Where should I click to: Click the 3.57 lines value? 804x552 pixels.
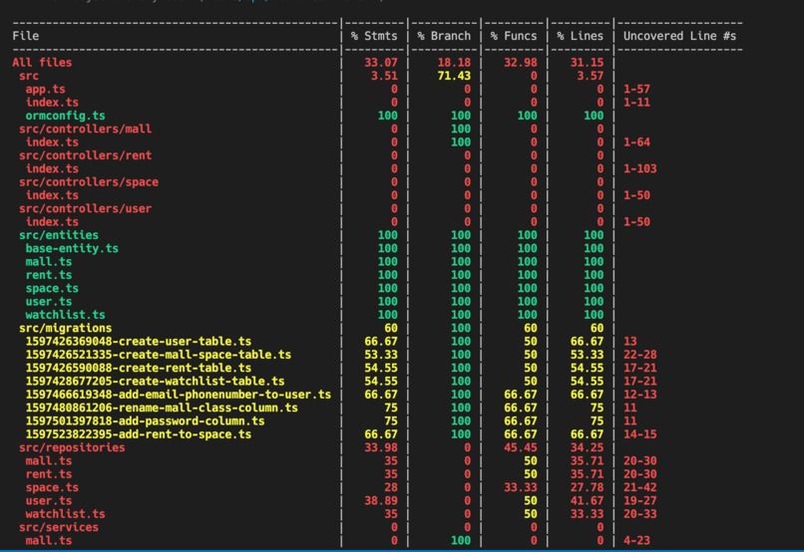(590, 76)
